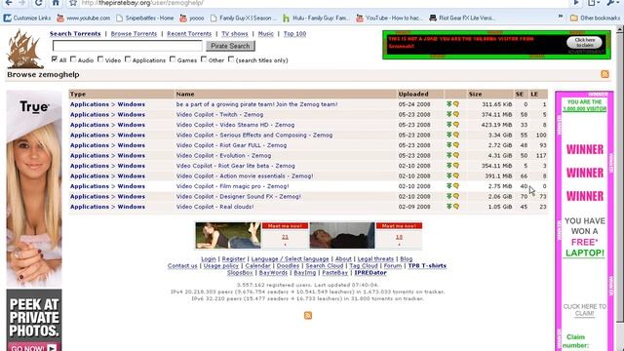This screenshot has height=351, width=624.
Task: Click Language / Select language footer link
Action: [290, 259]
